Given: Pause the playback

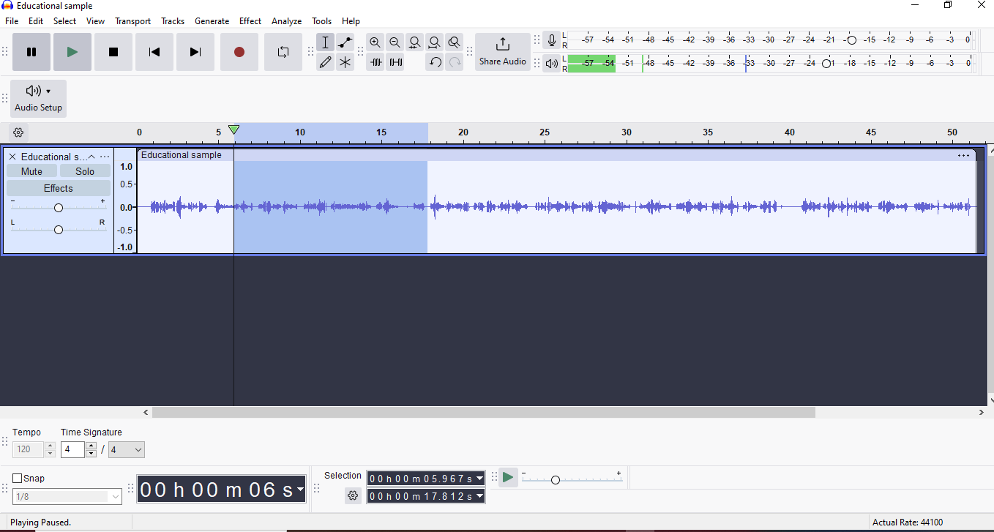Looking at the screenshot, I should pos(31,52).
